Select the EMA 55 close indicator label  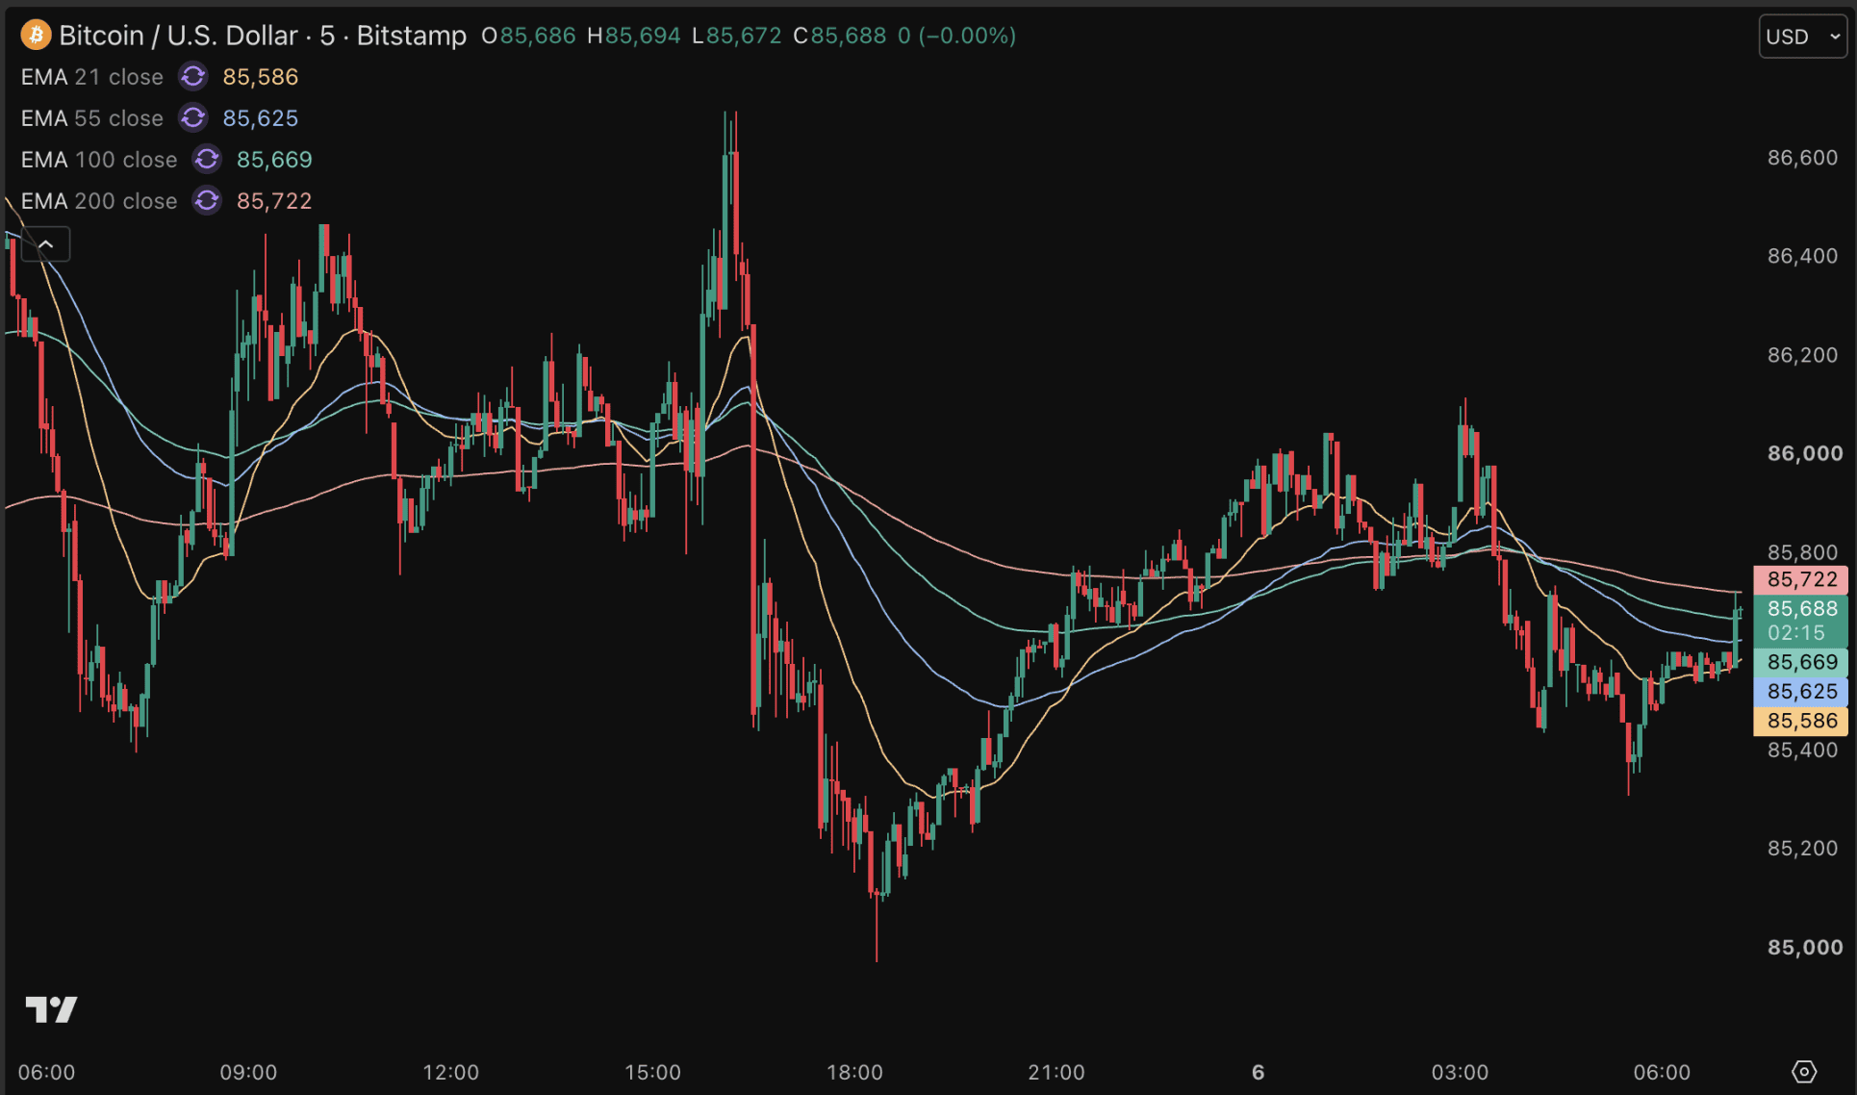tap(92, 118)
